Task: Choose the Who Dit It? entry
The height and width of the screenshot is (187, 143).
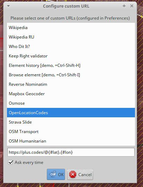Action: coord(71,47)
